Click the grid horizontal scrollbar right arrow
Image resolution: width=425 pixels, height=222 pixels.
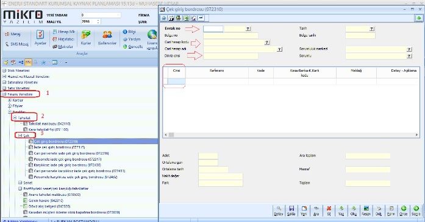[416, 134]
